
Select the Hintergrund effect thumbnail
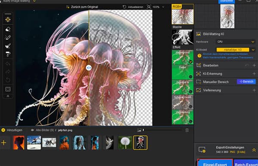[x=183, y=57]
